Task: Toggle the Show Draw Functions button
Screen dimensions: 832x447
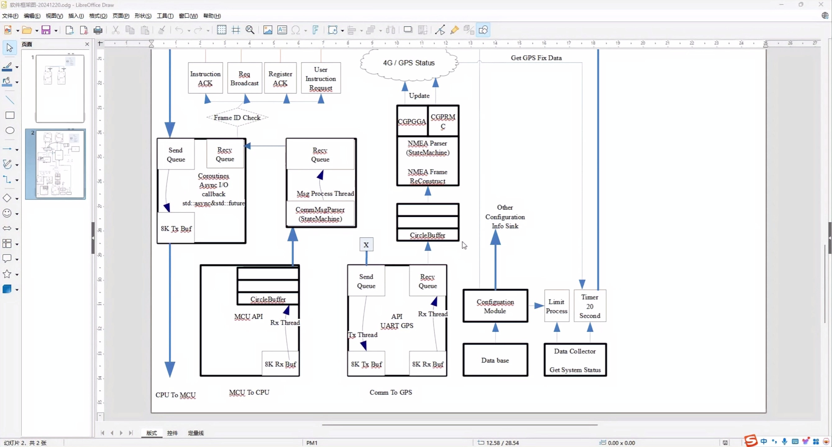Action: (483, 30)
